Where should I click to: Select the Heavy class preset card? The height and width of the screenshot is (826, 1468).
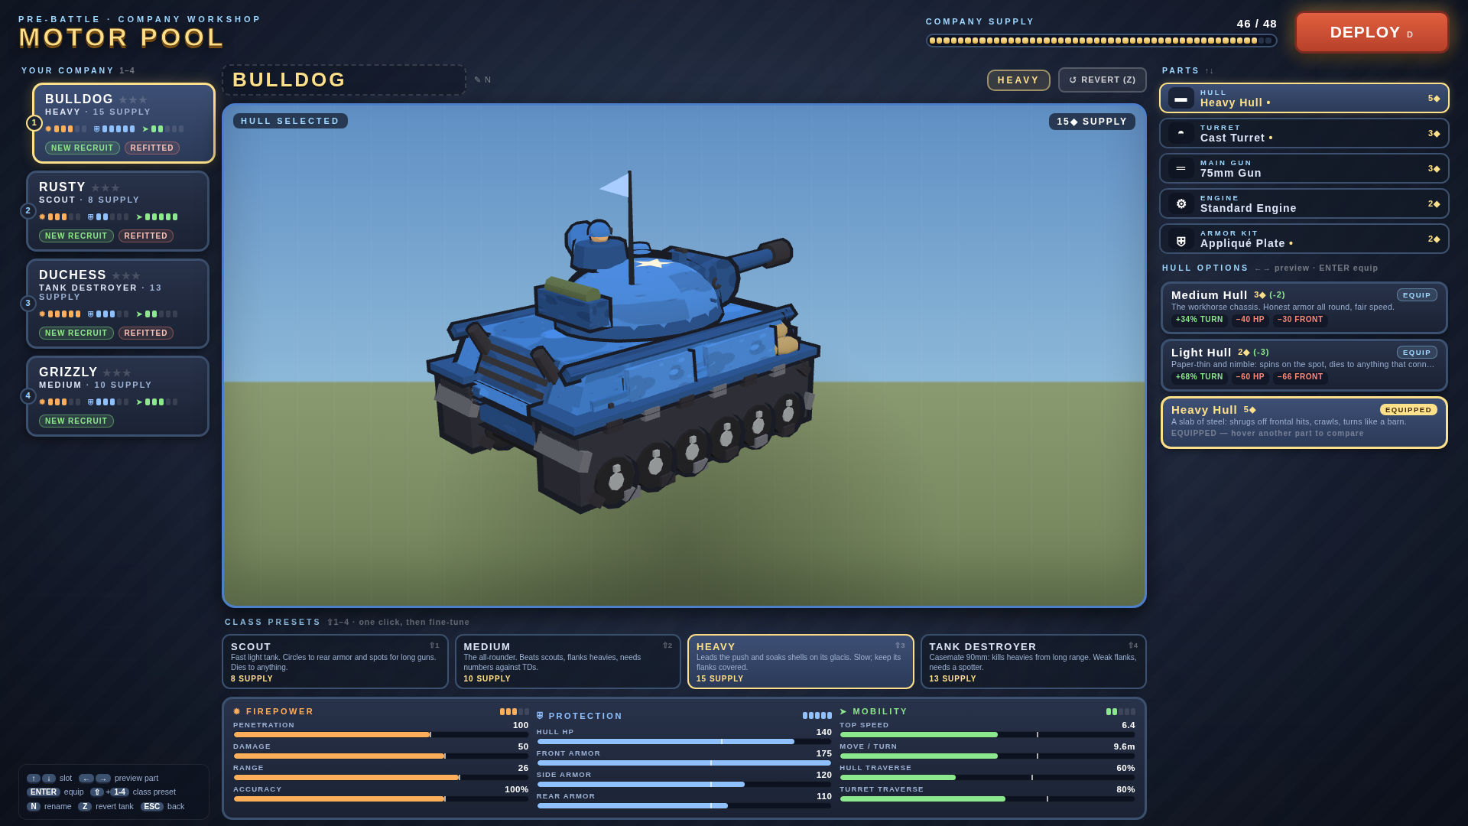801,662
